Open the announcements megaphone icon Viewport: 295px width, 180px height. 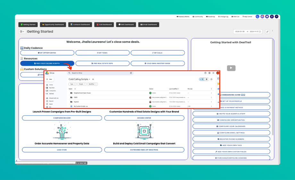262,17
